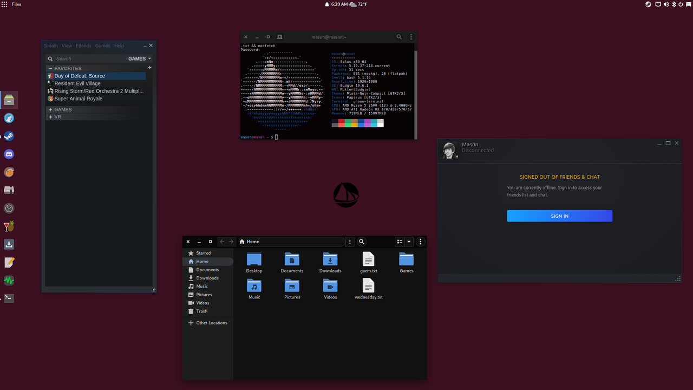Viewport: 693px width, 390px height.
Task: Open path bar options beside Home
Action: click(x=350, y=242)
